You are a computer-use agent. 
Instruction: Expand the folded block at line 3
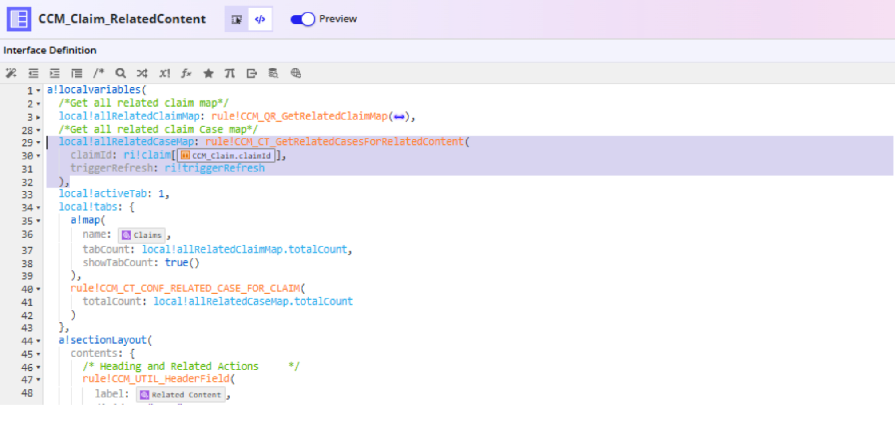39,117
